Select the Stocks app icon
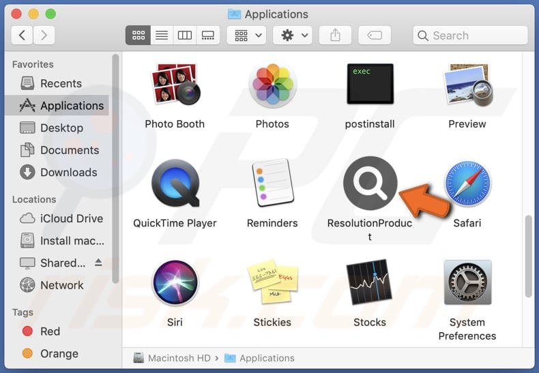 coord(370,282)
